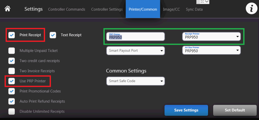Toggle the Print Receipt checkbox
Image resolution: width=259 pixels, height=120 pixels.
coord(11,35)
